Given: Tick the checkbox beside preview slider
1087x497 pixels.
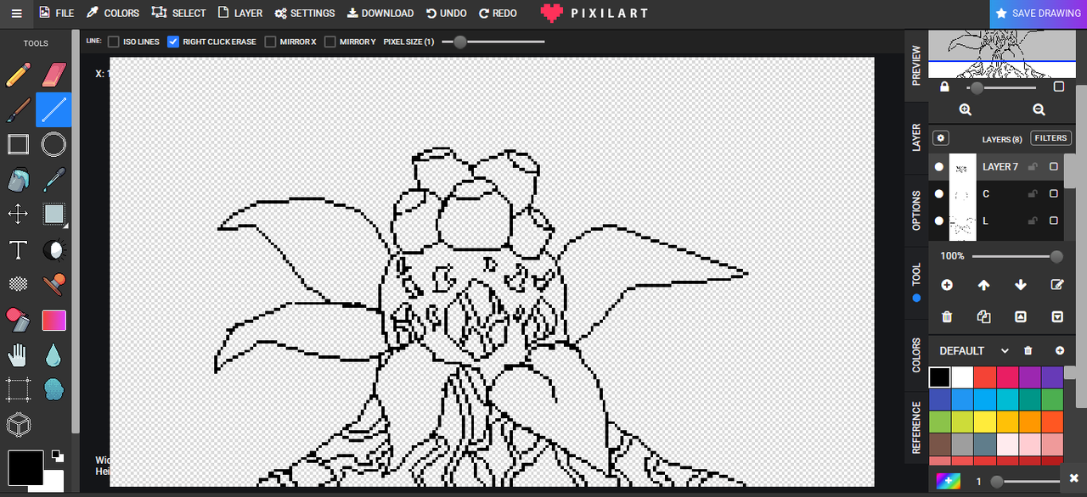Looking at the screenshot, I should pos(1059,87).
